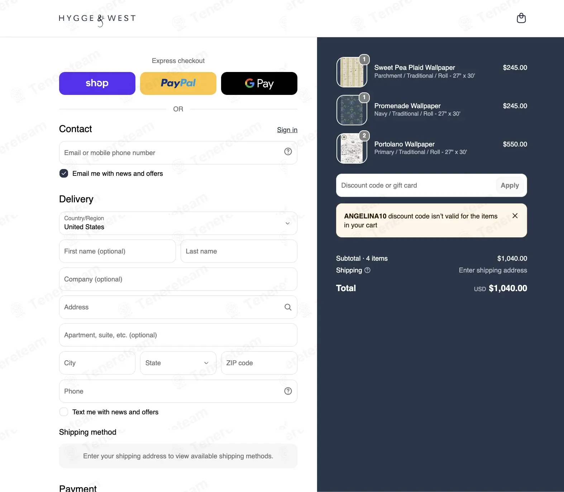Click the Subtotal · 4 items label

click(x=362, y=258)
